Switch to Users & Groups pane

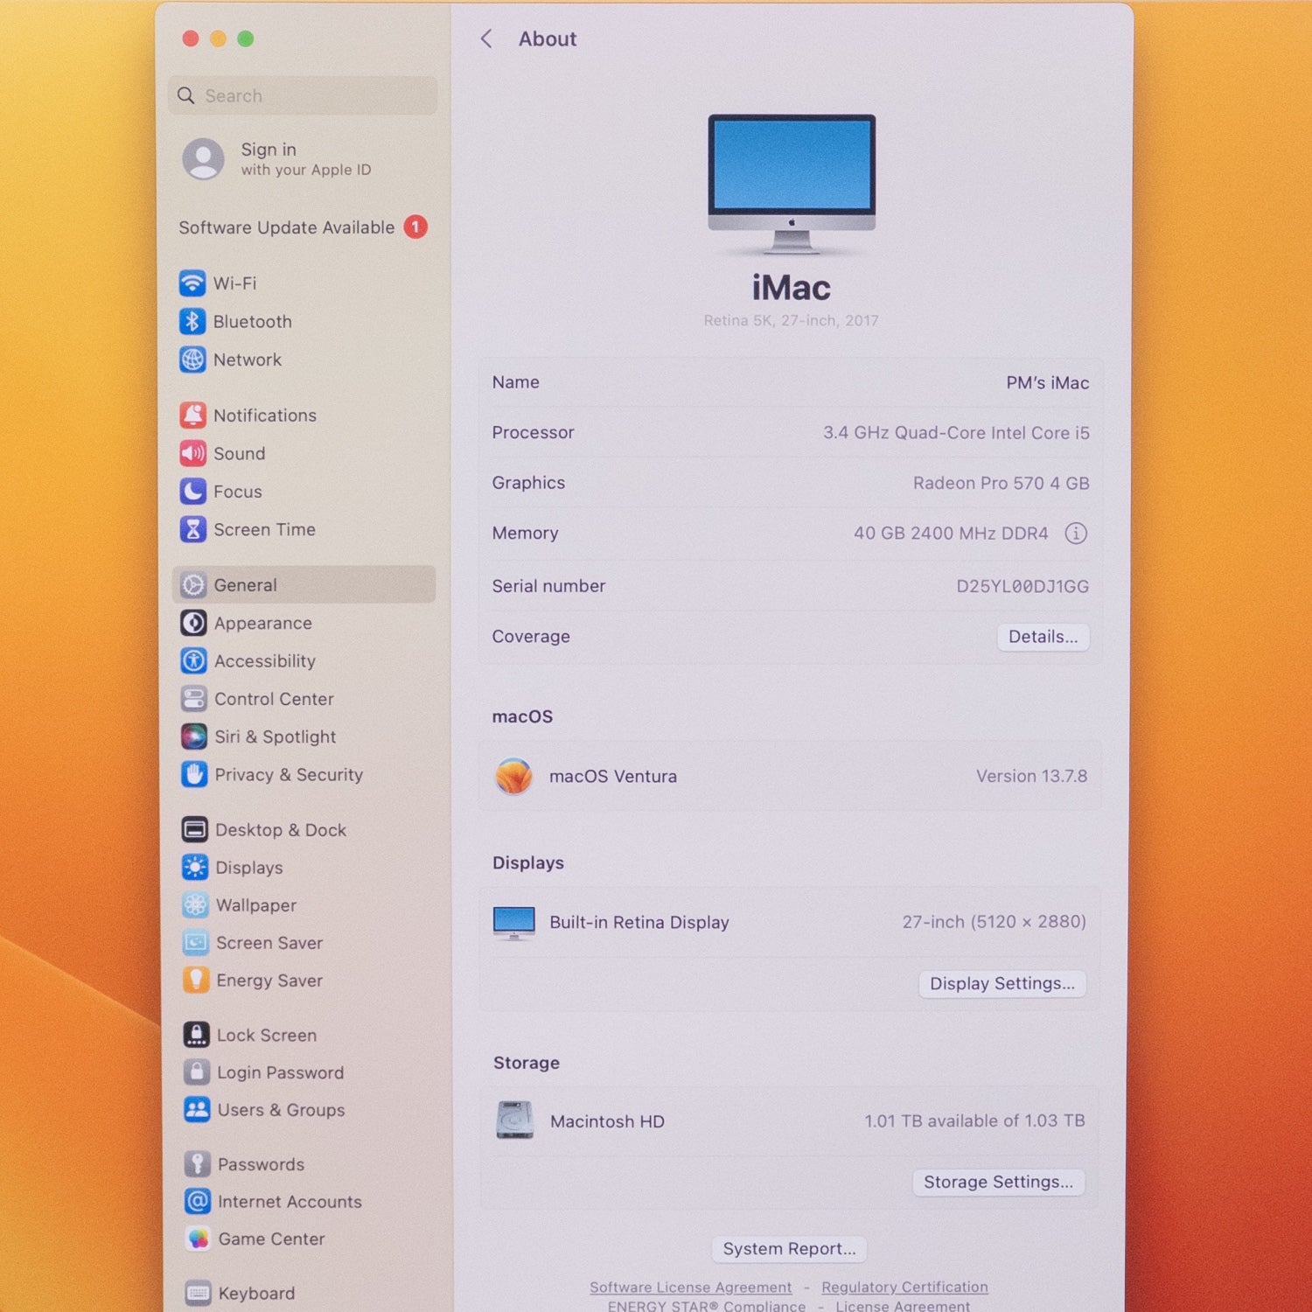point(280,1110)
